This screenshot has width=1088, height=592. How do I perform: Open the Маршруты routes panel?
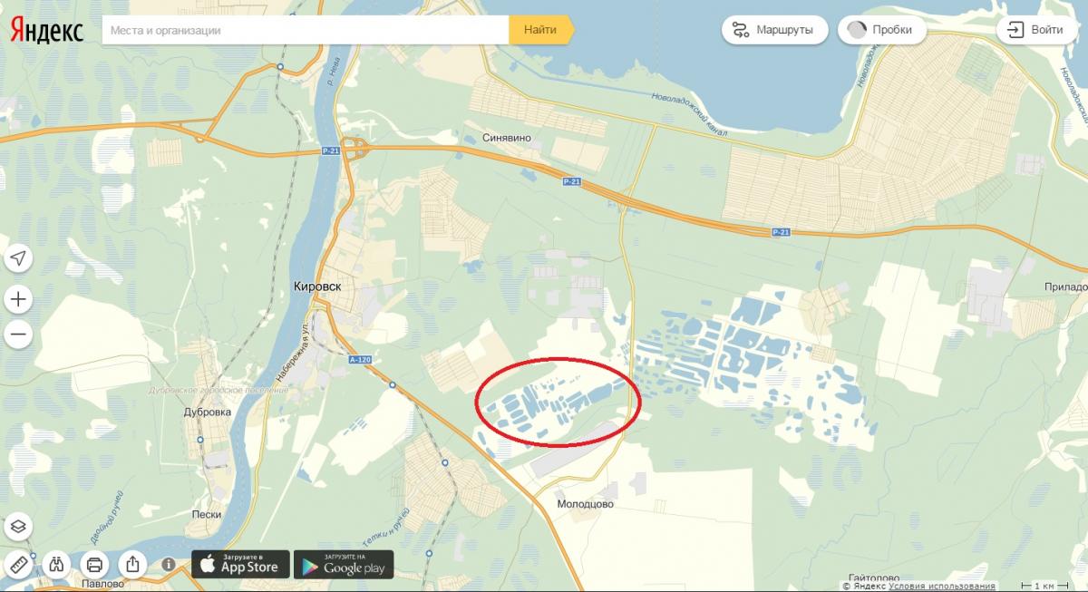tap(774, 30)
